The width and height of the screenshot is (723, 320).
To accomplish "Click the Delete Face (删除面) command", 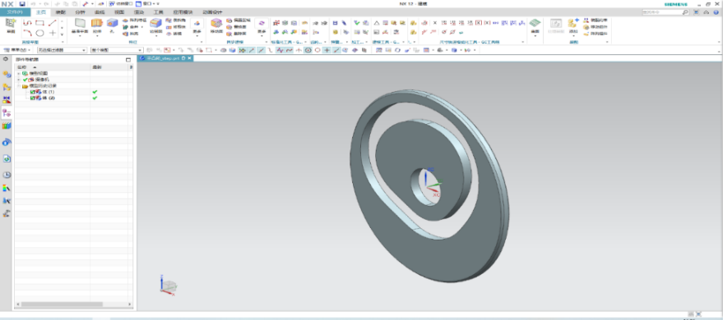I will [x=236, y=34].
